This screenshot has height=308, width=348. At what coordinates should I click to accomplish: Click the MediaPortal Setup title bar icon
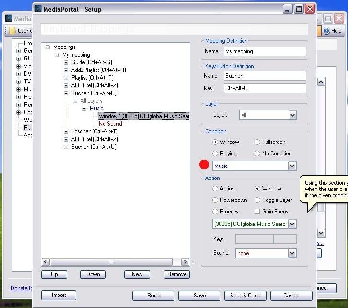pyautogui.click(x=38, y=9)
